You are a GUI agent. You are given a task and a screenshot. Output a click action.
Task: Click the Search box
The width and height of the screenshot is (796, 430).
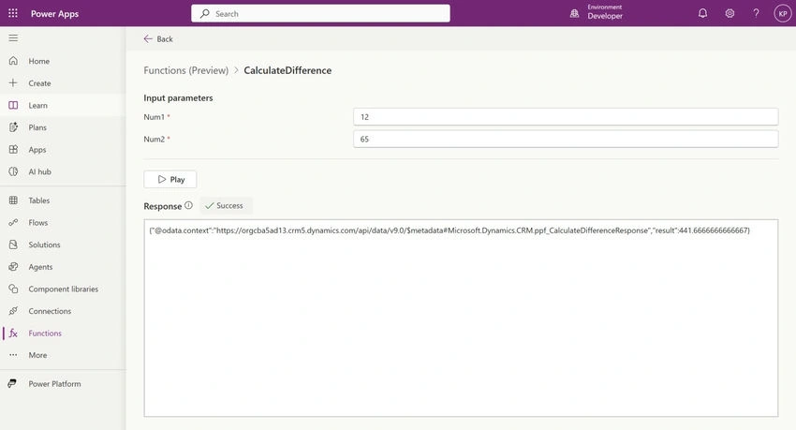320,14
